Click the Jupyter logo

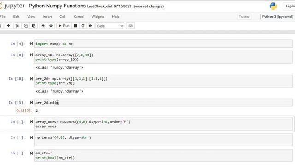[x=12, y=6]
